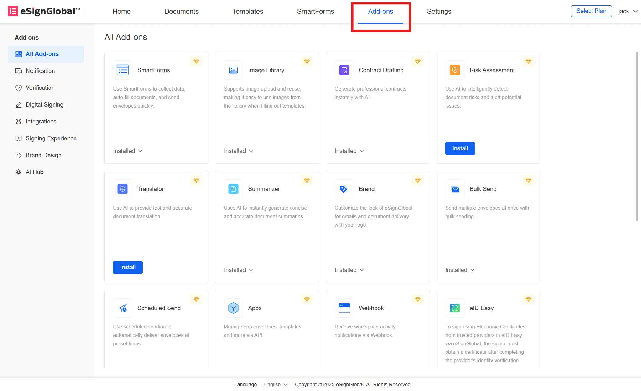Click the premium diamond badge on Apps
Viewport: 641px width, 391px height.
click(x=307, y=299)
